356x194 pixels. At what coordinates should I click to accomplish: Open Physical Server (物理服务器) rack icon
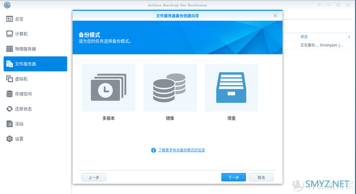[x=9, y=49]
